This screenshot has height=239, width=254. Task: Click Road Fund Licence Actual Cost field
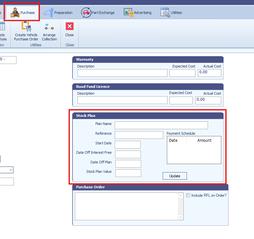point(208,100)
